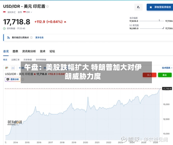173x145 pixels.
Task: Open the 资讯和分析 tab
Action: point(29,51)
